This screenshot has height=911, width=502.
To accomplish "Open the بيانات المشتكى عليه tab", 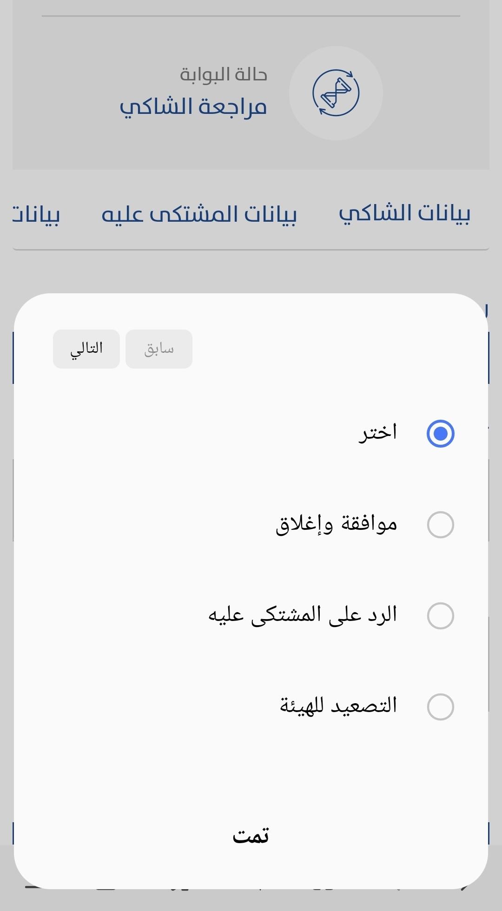I will (199, 215).
